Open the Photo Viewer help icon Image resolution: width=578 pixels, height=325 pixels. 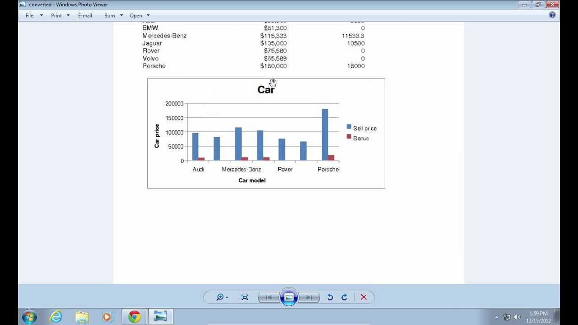coord(552,15)
